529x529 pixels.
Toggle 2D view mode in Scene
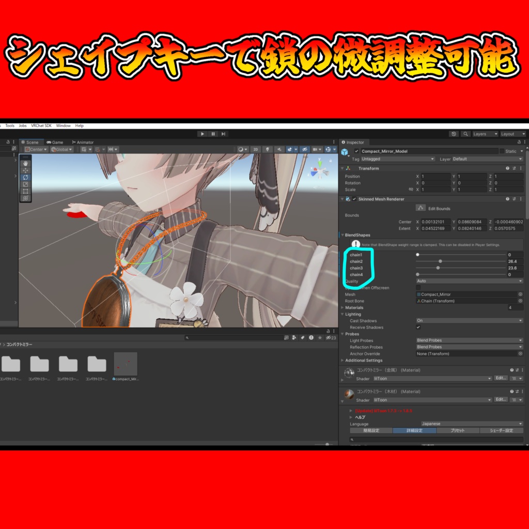pos(255,149)
